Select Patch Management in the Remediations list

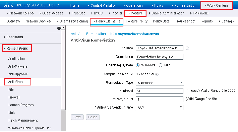(23, 120)
